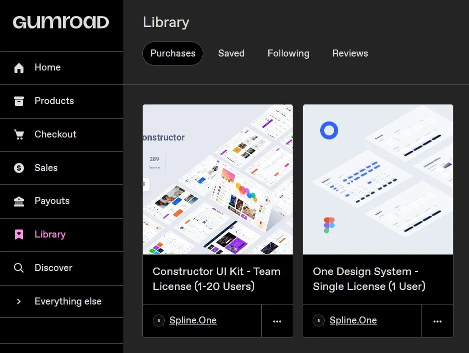Click the Gumroad logo
Viewport: 469px width, 353px height.
(61, 22)
